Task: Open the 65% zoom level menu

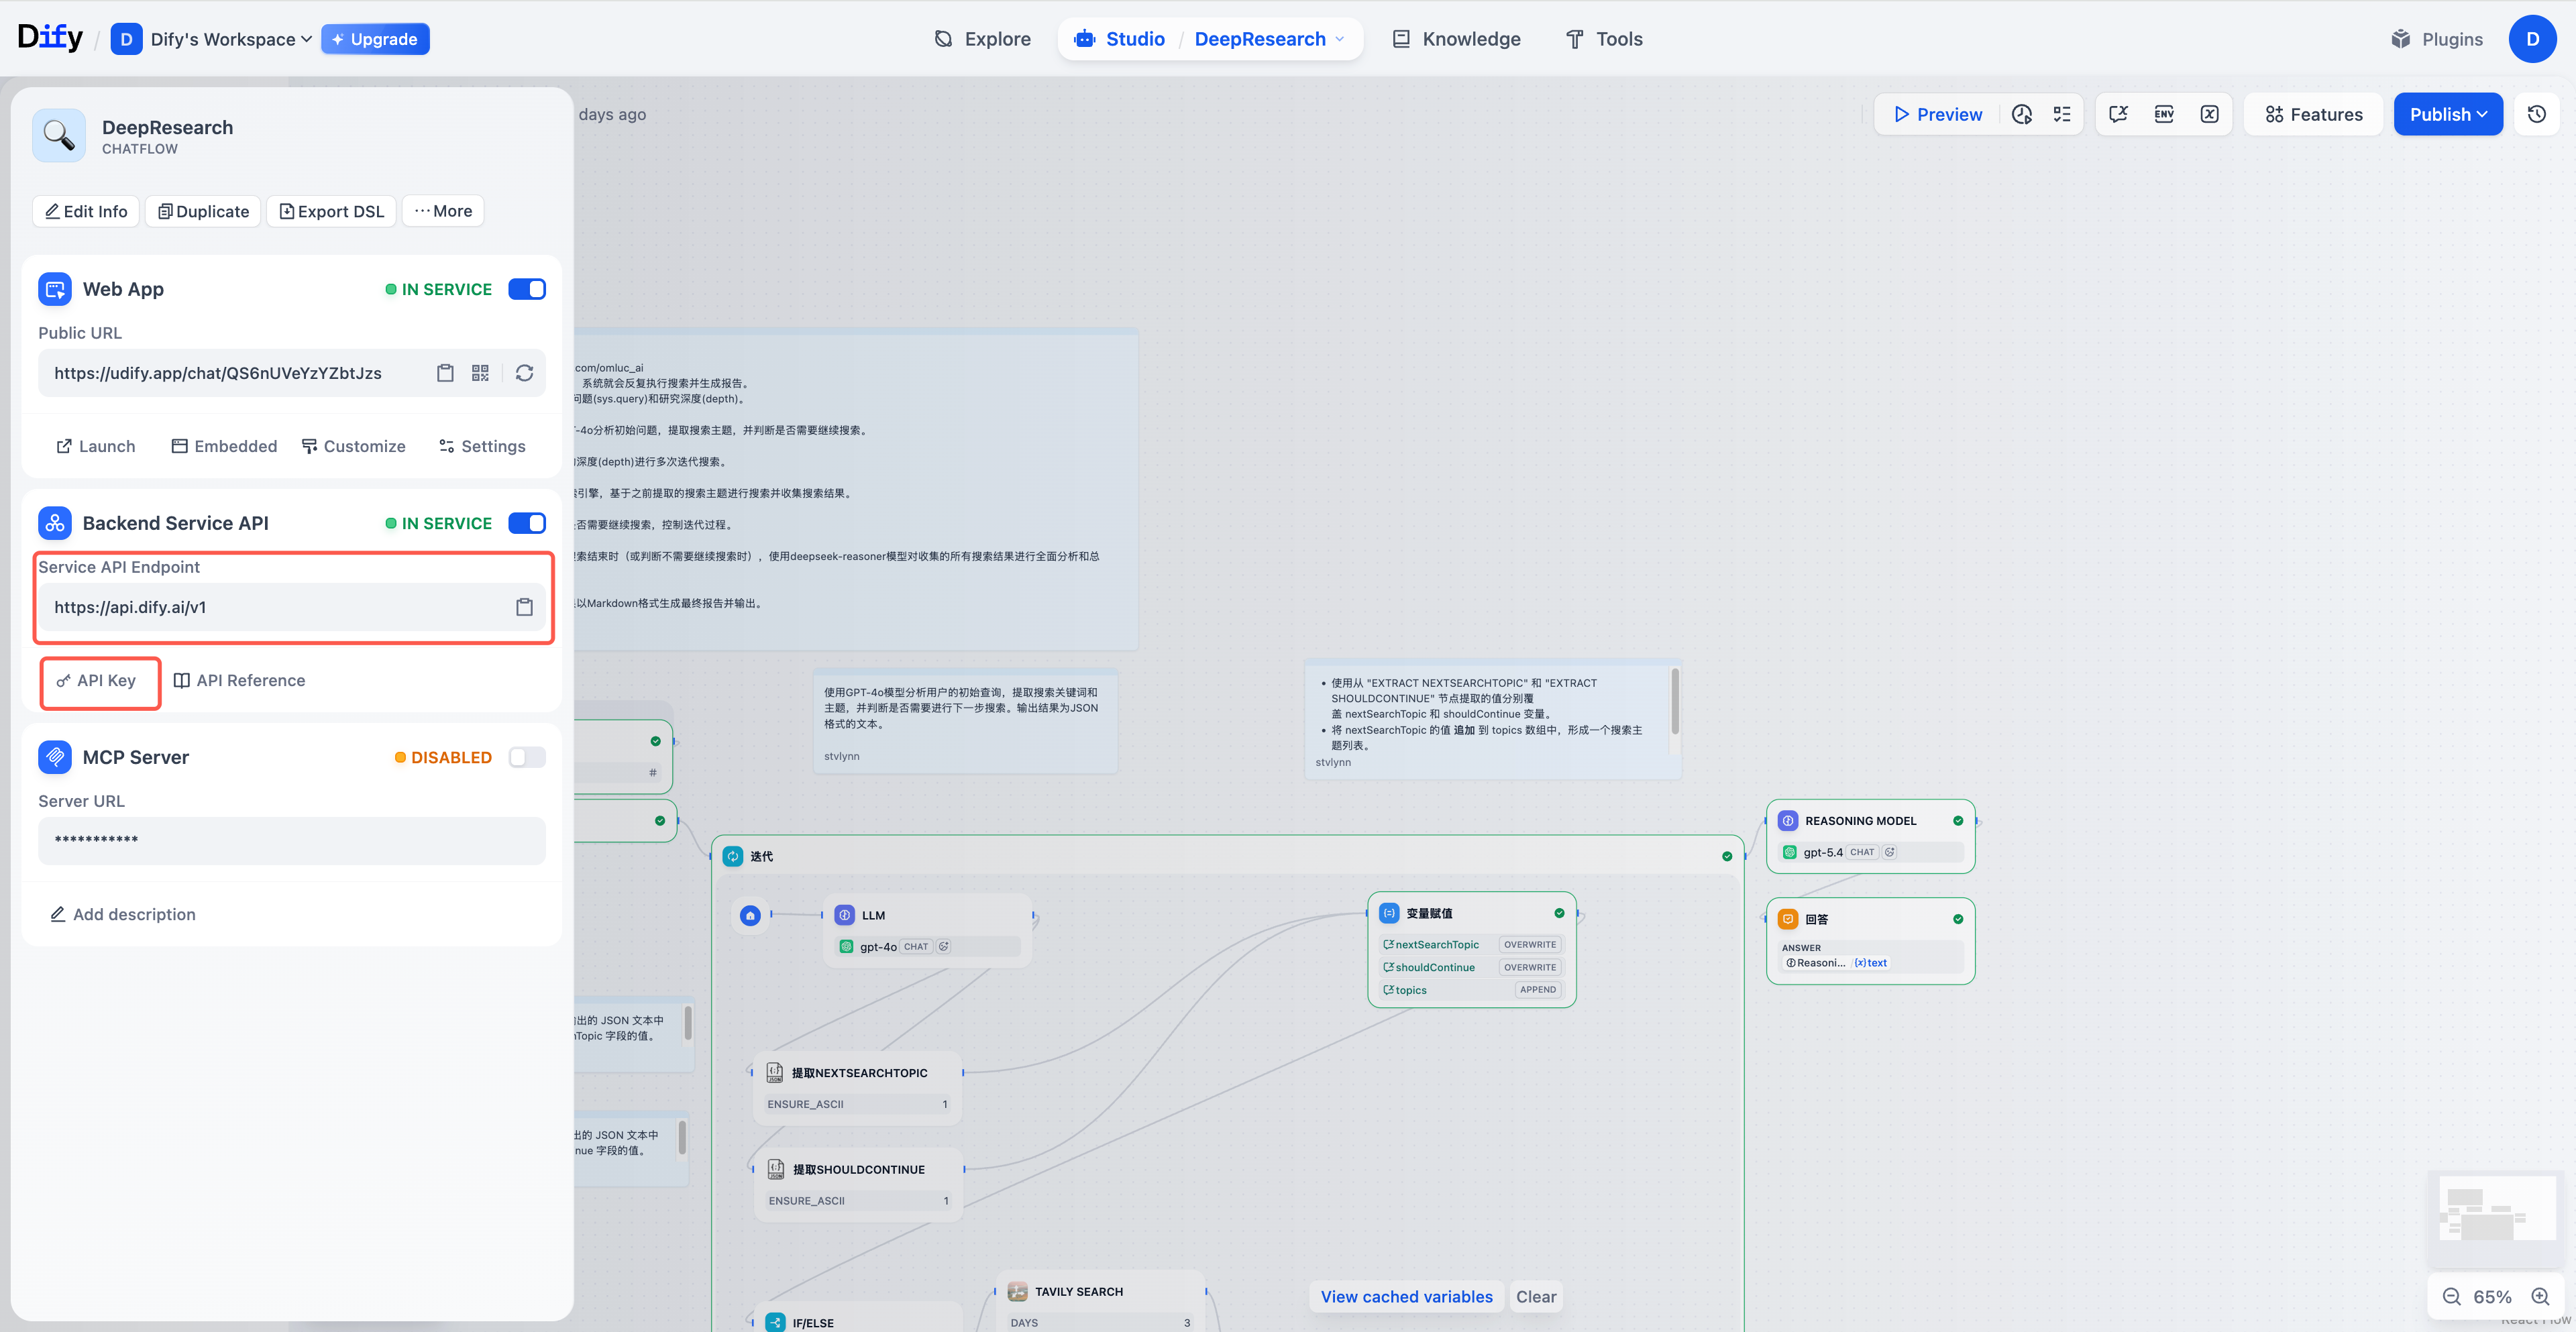Action: [x=2492, y=1297]
